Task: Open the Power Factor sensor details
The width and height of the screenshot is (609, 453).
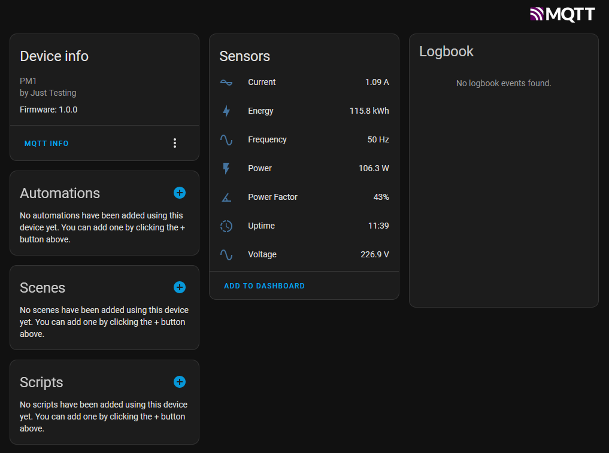Action: click(304, 197)
